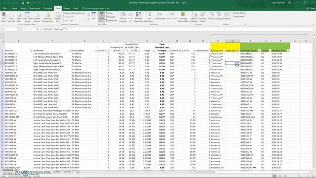Open Freight column filter dropdown
The width and height of the screenshot is (316, 178).
(153, 50)
